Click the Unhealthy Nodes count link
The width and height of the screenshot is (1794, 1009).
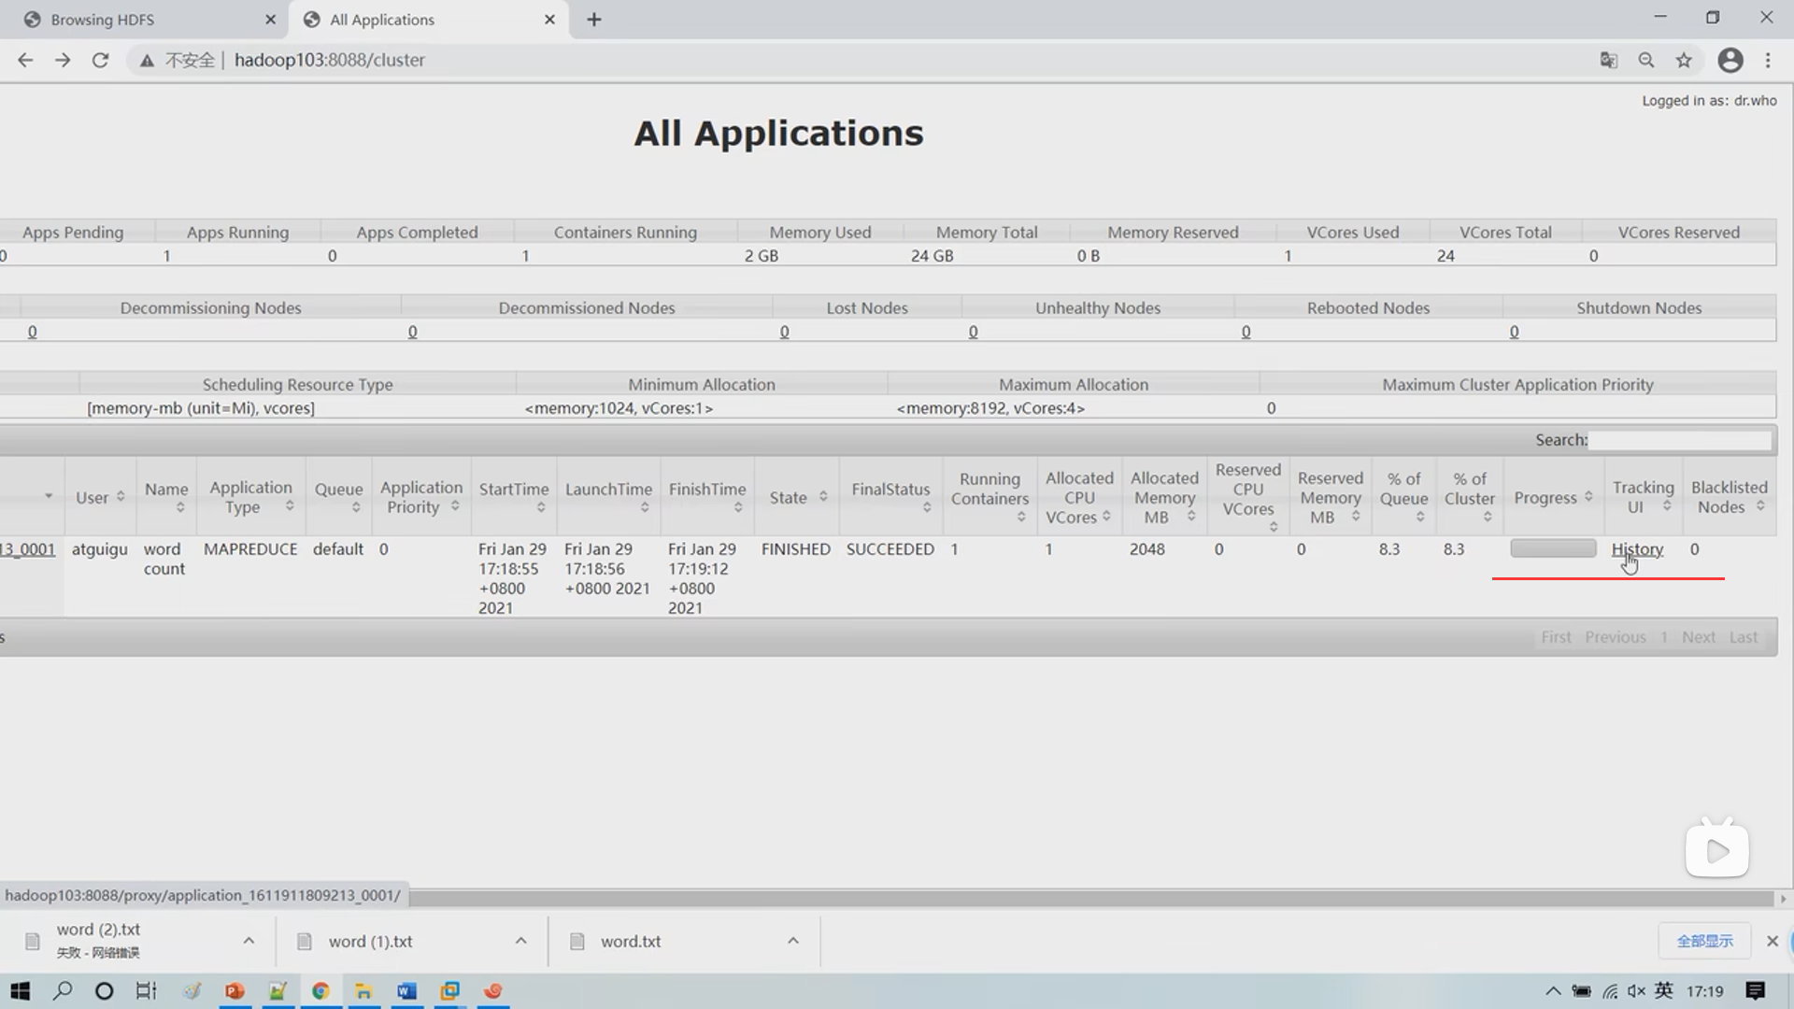point(973,332)
